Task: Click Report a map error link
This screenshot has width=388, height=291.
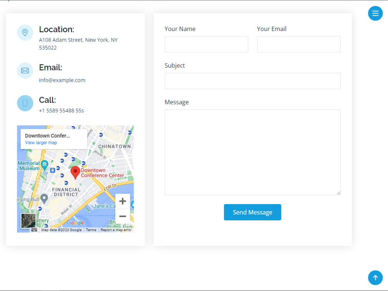Action: click(116, 230)
